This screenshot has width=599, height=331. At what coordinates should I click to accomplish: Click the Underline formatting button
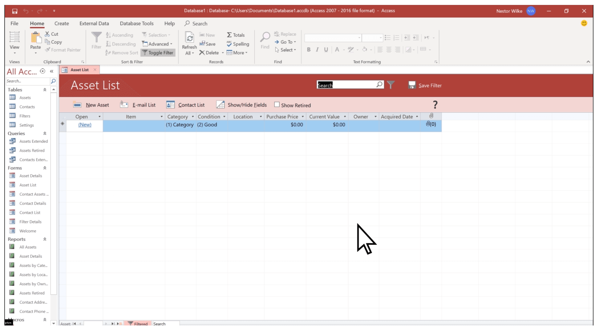tap(326, 50)
